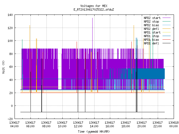Screen dimensions: 179x134
Task: Click the Y-axis label 'Volt (V)'
Action: tap(4, 67)
